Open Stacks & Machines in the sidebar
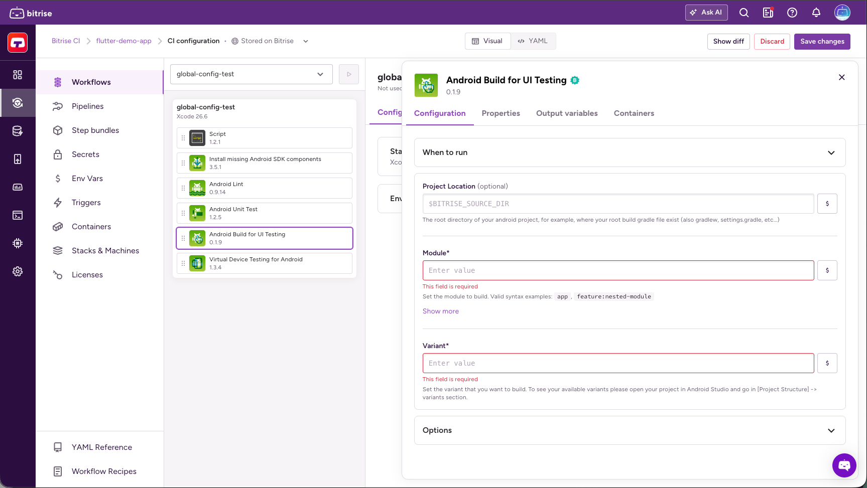This screenshot has width=867, height=488. (100, 251)
